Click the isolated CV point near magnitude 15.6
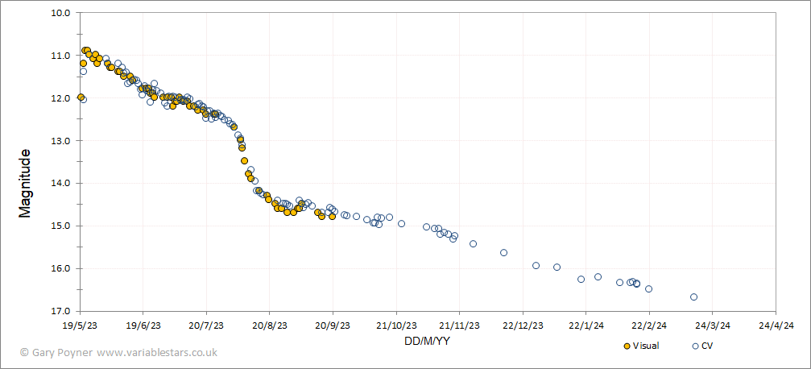 (x=504, y=252)
